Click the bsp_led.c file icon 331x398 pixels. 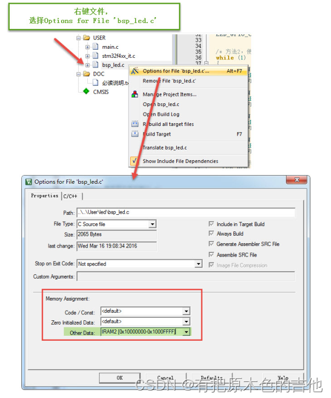click(95, 64)
